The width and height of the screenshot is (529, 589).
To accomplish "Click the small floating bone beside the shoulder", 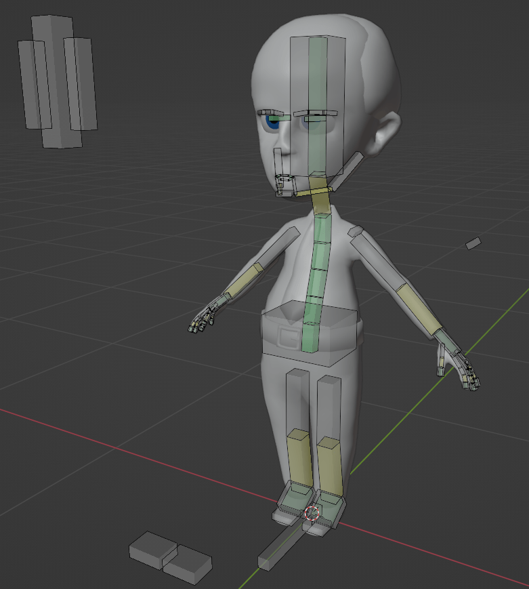I will coord(473,243).
